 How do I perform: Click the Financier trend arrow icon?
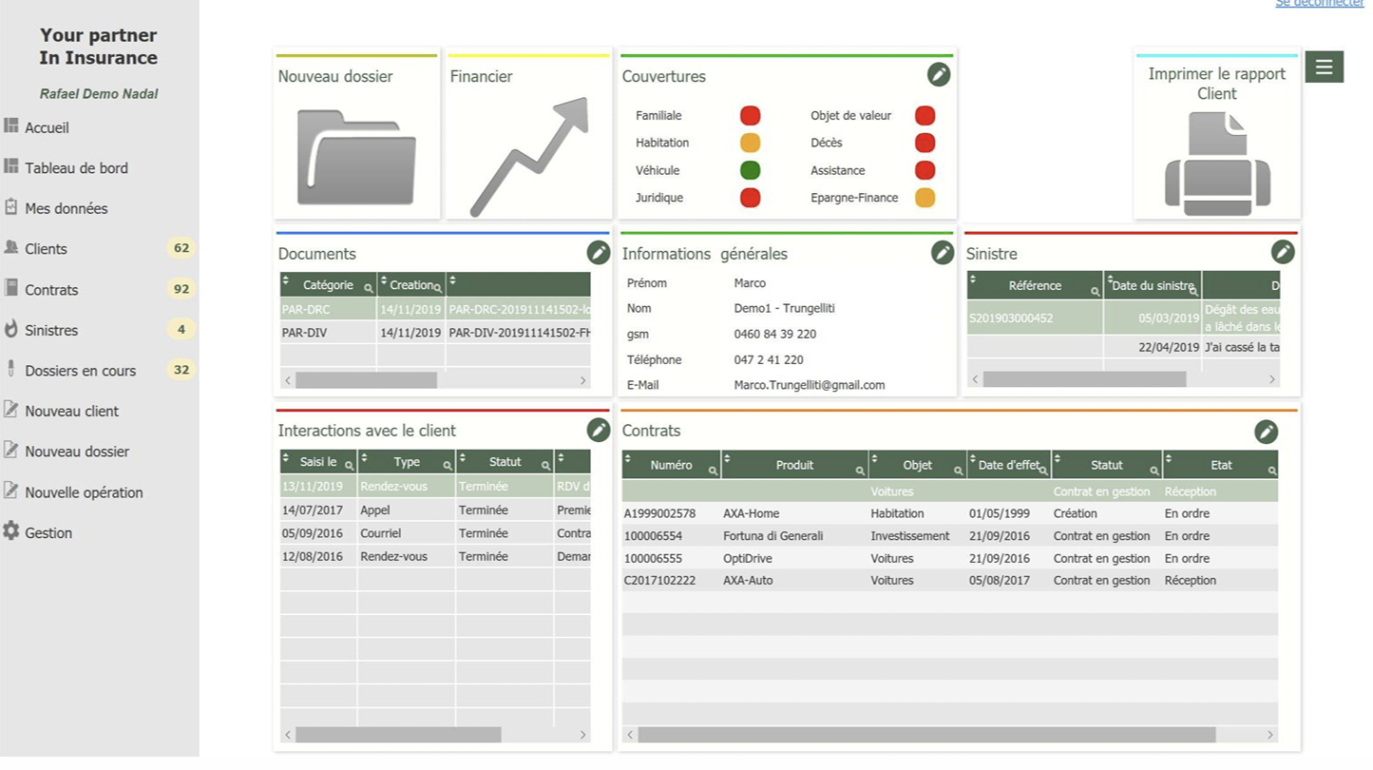coord(528,157)
